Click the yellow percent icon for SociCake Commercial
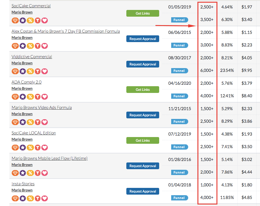The width and height of the screenshot is (260, 206). (x=30, y=20)
